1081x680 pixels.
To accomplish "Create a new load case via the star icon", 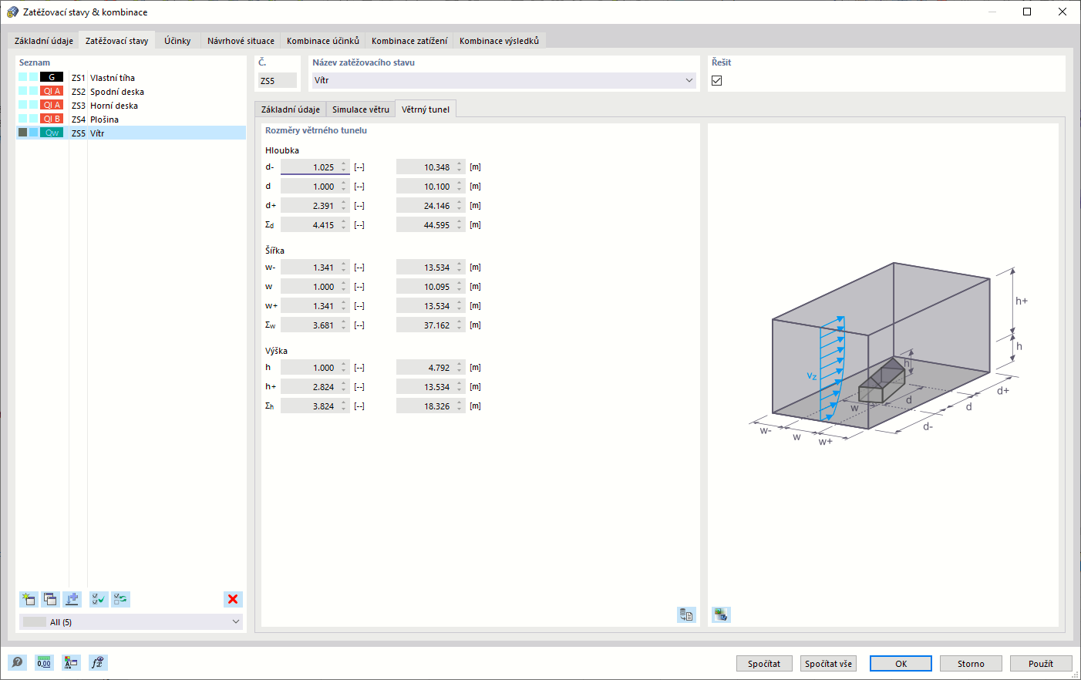I will (x=29, y=599).
